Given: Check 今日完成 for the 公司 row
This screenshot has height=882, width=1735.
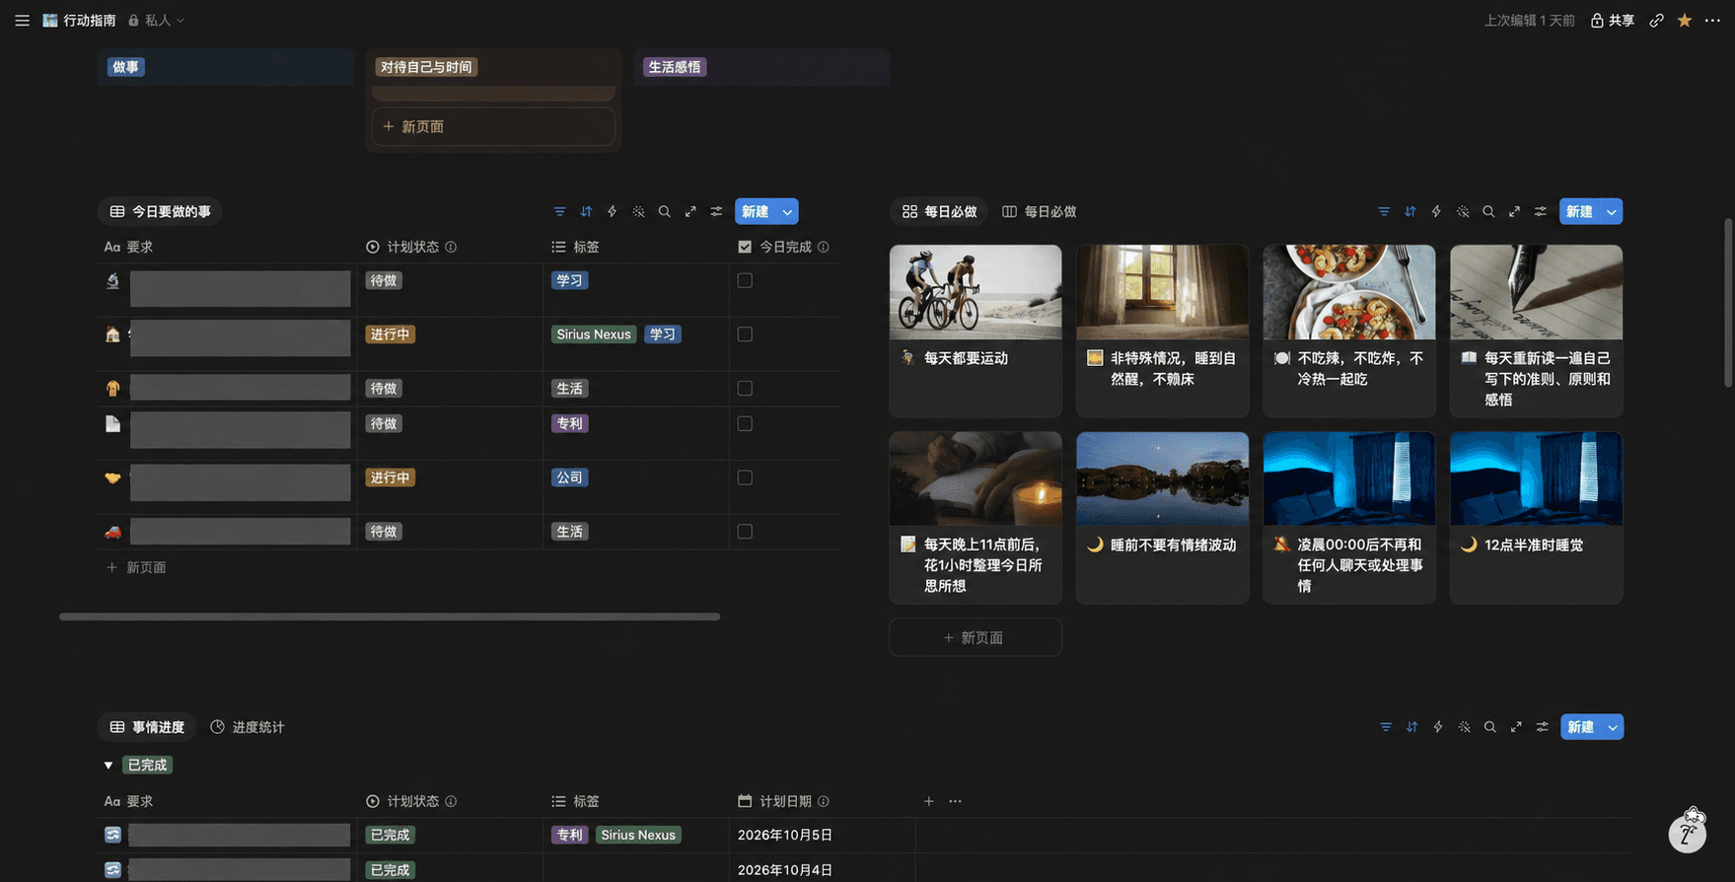Looking at the screenshot, I should [745, 478].
